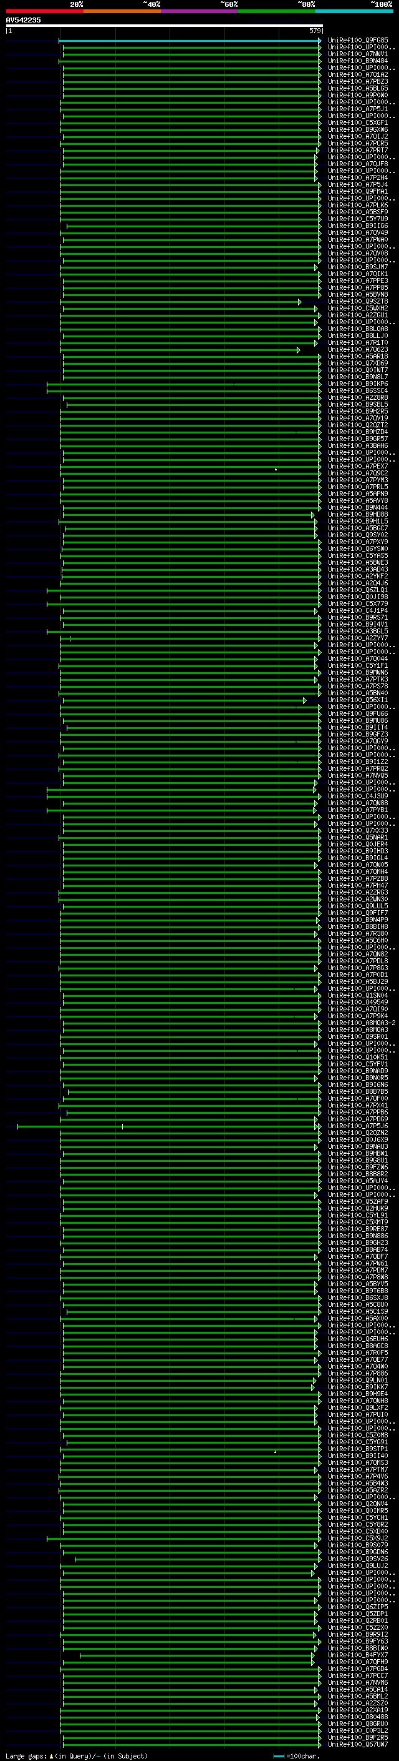The width and height of the screenshot is (399, 1761).
Task: Open hit UniRef100_B9N484
Action: (x=358, y=61)
